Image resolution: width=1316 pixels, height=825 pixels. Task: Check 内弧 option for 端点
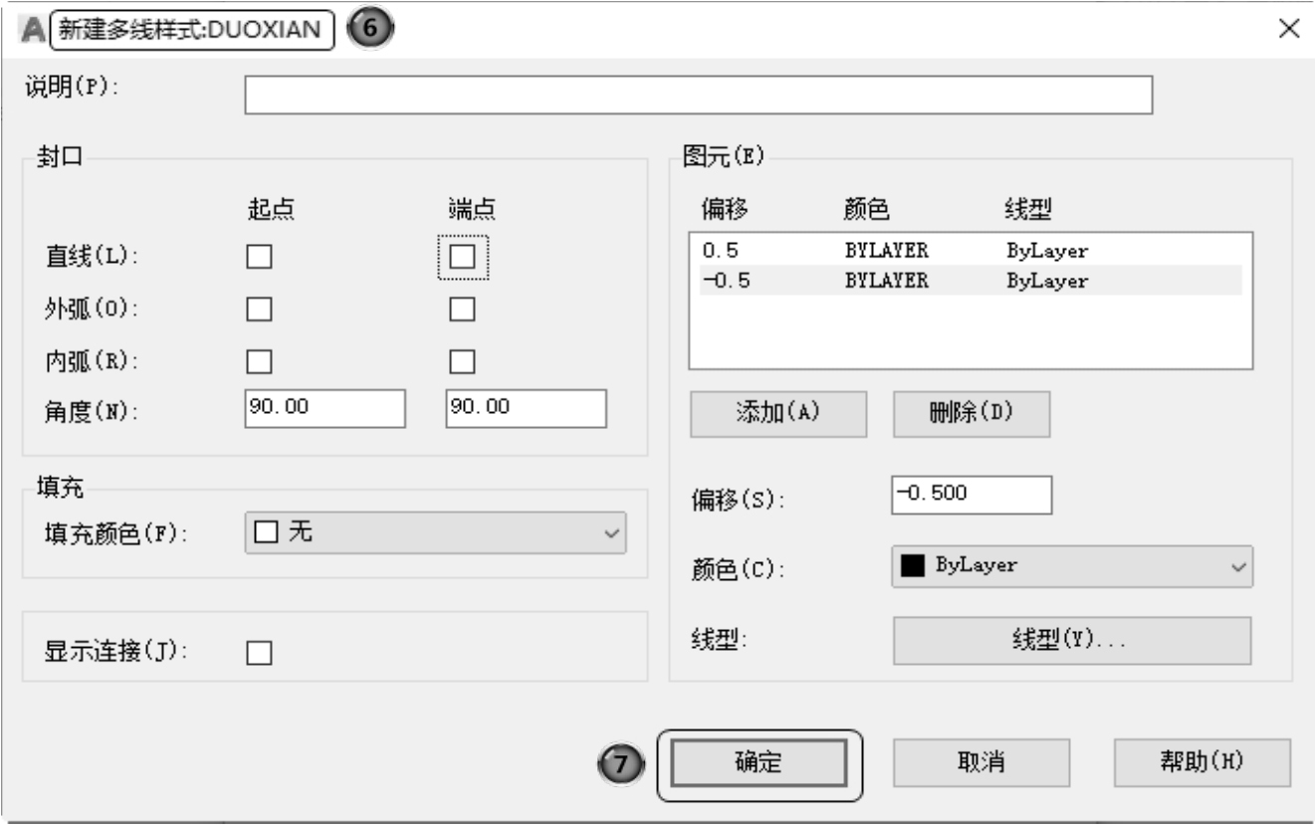[462, 360]
